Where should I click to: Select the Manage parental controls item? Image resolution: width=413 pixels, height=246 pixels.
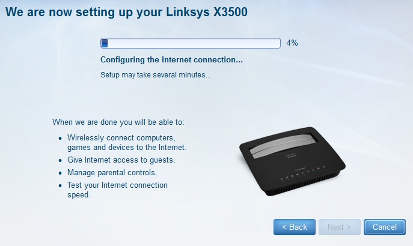click(x=112, y=172)
